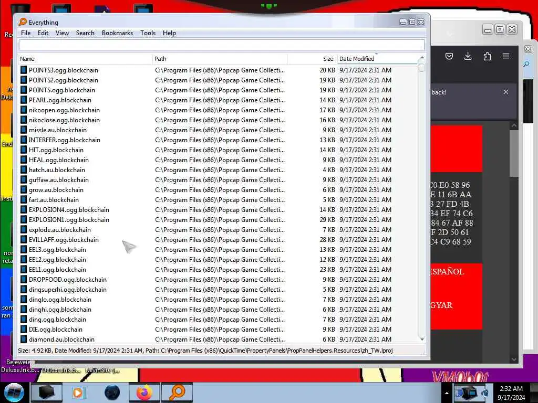Screen dimensions: 538x403
Task: Click ESPAÑOL language link in browser
Action: [x=447, y=272]
